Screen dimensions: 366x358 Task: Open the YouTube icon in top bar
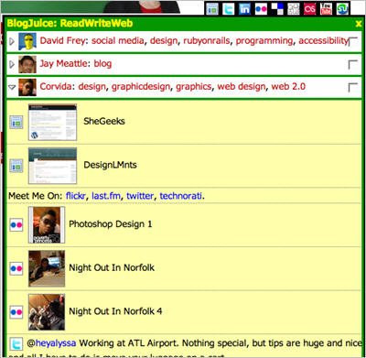[326, 9]
